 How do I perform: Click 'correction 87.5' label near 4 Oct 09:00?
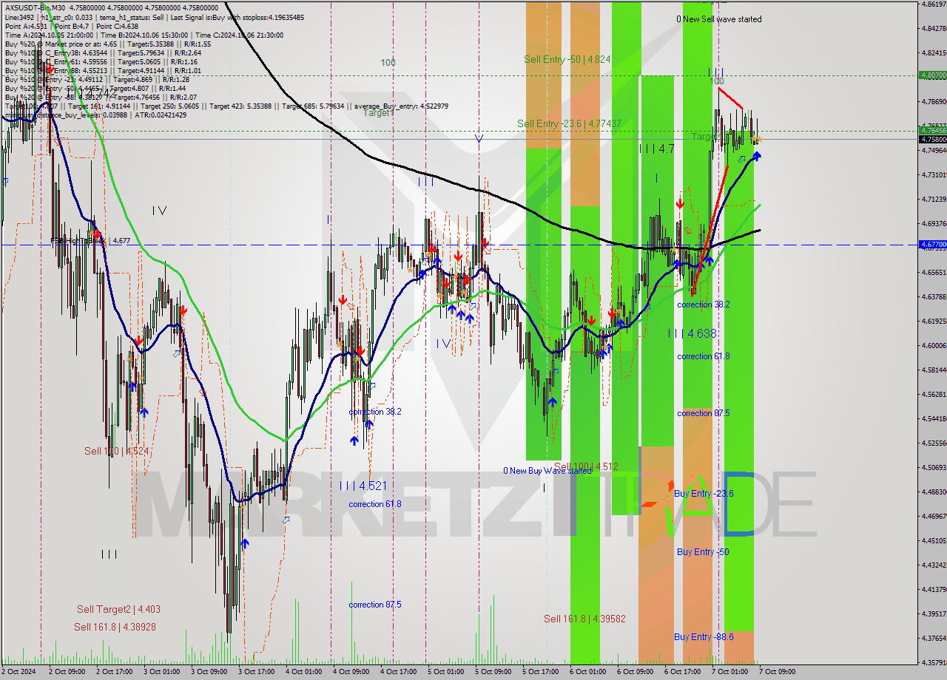[x=375, y=605]
